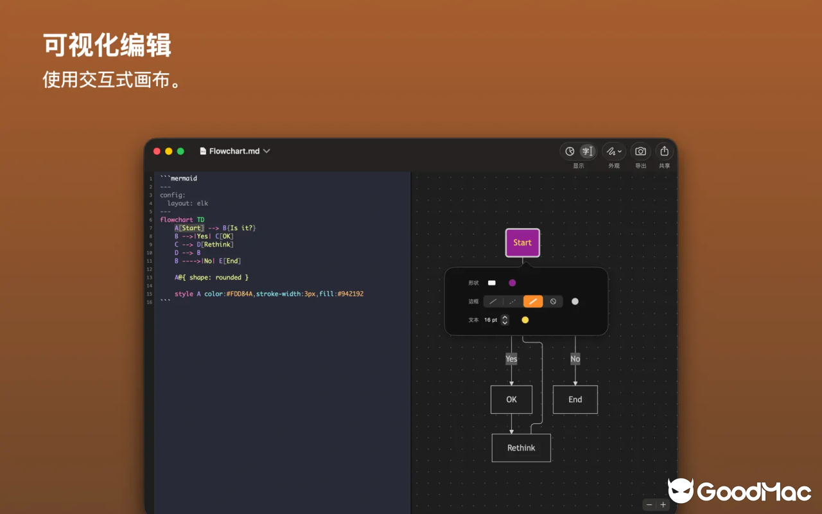Click the C --> D[Rethink] line
The width and height of the screenshot is (822, 514).
pos(204,245)
